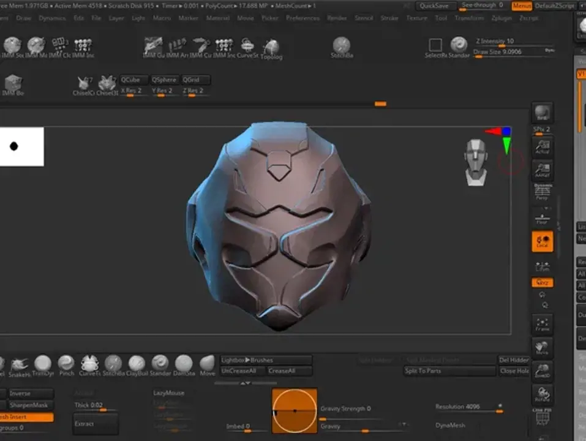This screenshot has height=441, width=586.
Task: Toggle the bottom shelf divider arrows
Action: coord(245,383)
